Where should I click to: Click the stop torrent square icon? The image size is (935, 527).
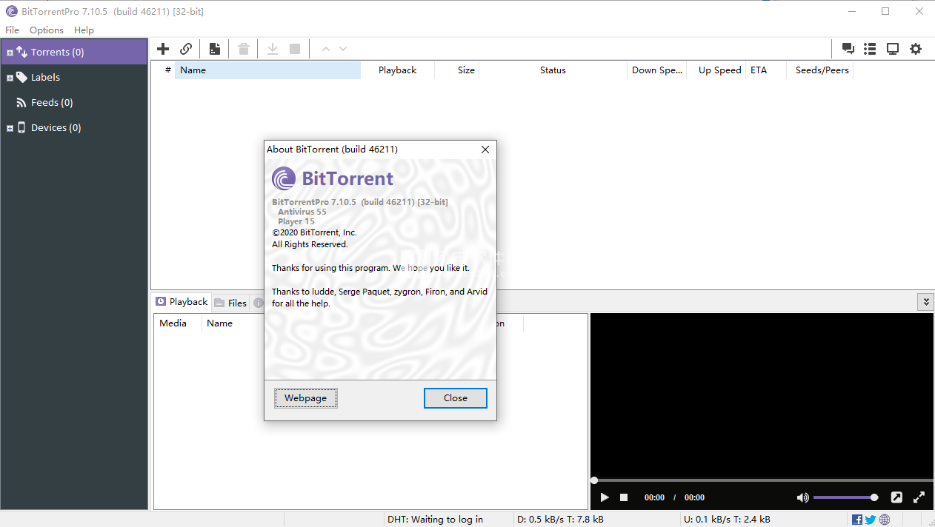click(295, 49)
